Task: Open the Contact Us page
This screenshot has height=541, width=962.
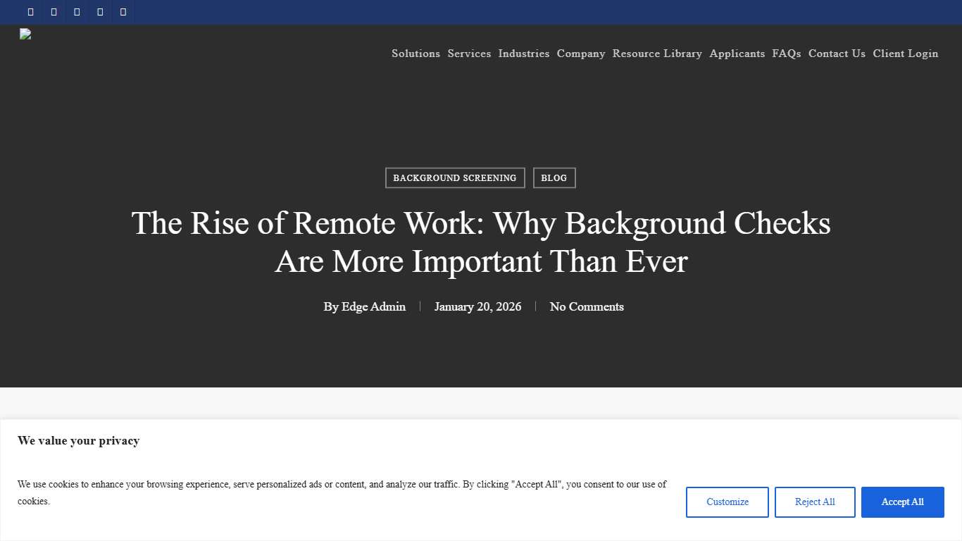Action: 837,54
